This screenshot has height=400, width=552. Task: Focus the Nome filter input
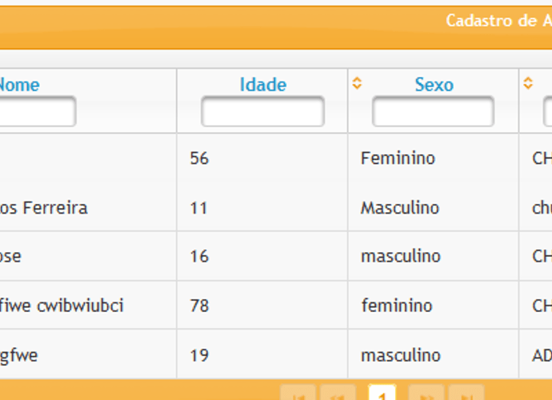36,112
